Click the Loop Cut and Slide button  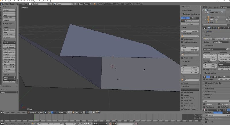(9, 57)
